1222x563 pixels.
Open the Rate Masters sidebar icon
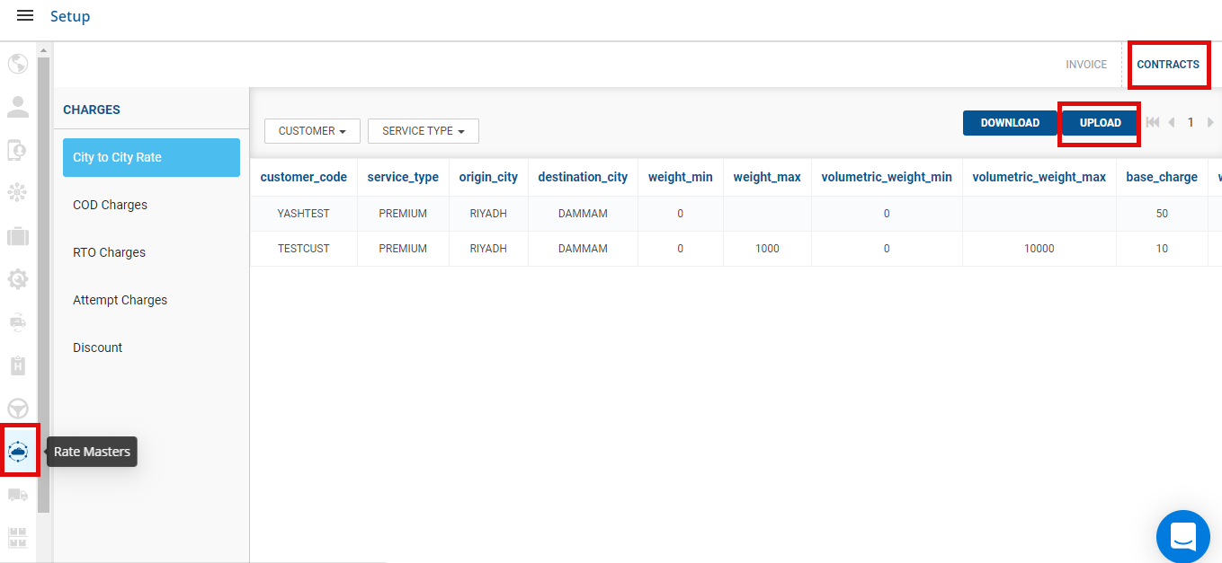18,451
